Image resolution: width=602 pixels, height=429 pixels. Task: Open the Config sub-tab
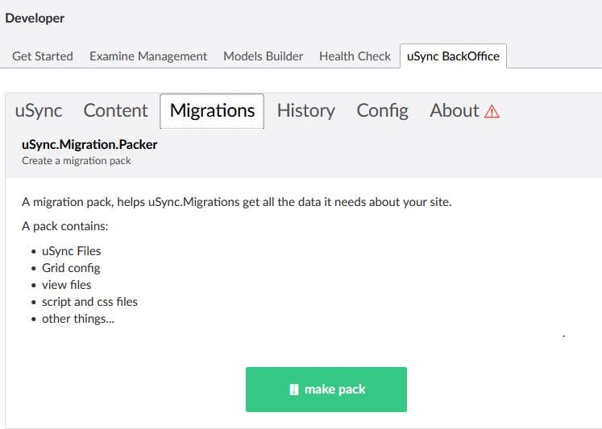(x=382, y=111)
